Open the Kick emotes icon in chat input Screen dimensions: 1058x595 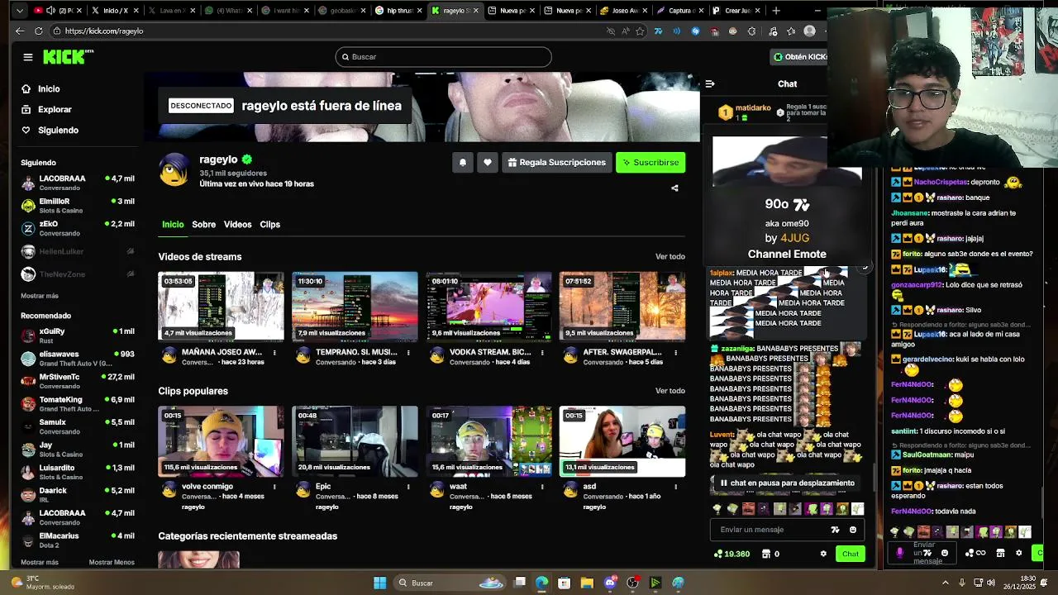[835, 530]
